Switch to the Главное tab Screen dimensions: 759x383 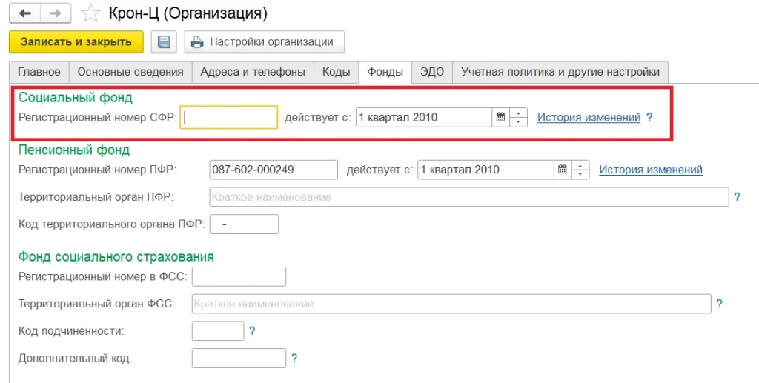tap(39, 72)
